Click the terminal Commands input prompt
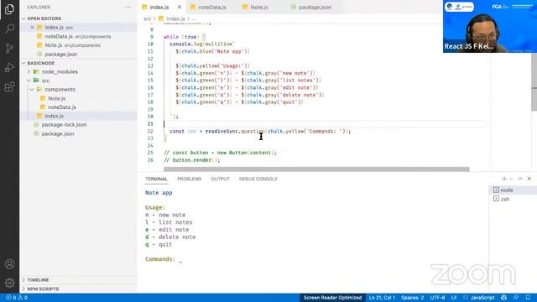This screenshot has width=537, height=302. (x=164, y=259)
